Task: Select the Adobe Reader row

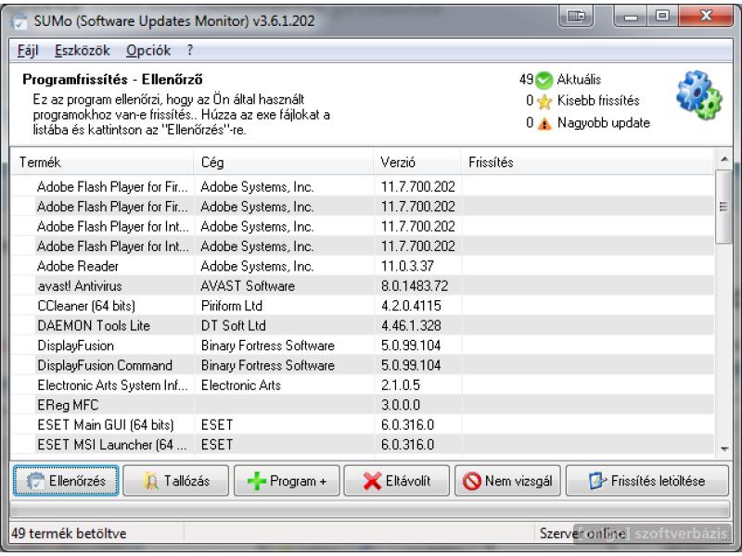Action: (x=363, y=266)
